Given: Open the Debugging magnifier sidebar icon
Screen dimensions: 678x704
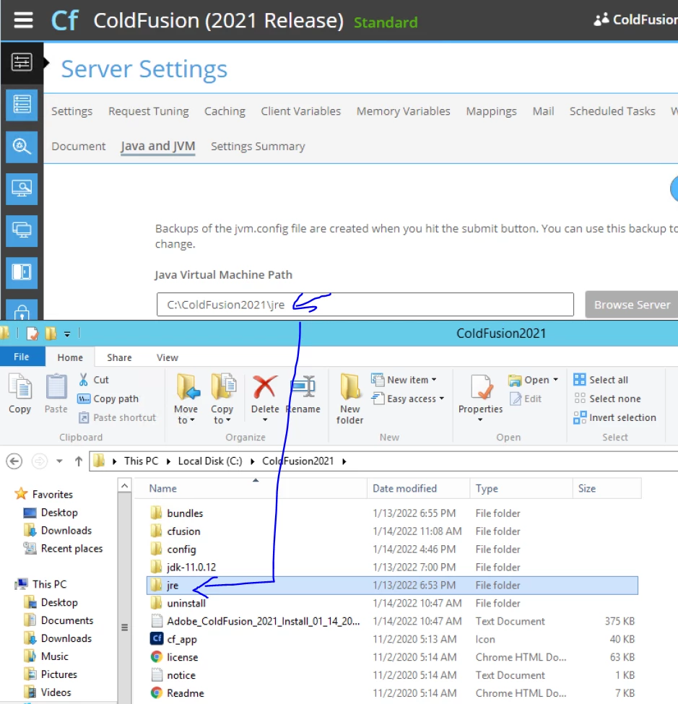Looking at the screenshot, I should pyautogui.click(x=22, y=147).
